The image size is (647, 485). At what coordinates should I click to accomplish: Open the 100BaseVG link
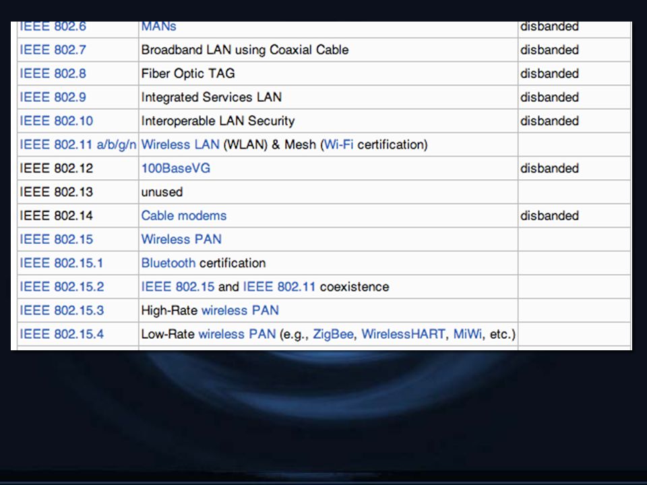point(176,168)
